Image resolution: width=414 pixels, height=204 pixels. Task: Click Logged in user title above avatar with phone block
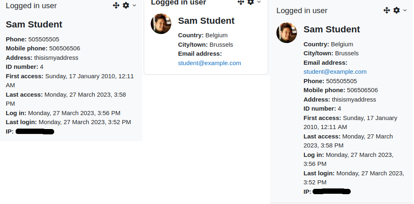302,11
